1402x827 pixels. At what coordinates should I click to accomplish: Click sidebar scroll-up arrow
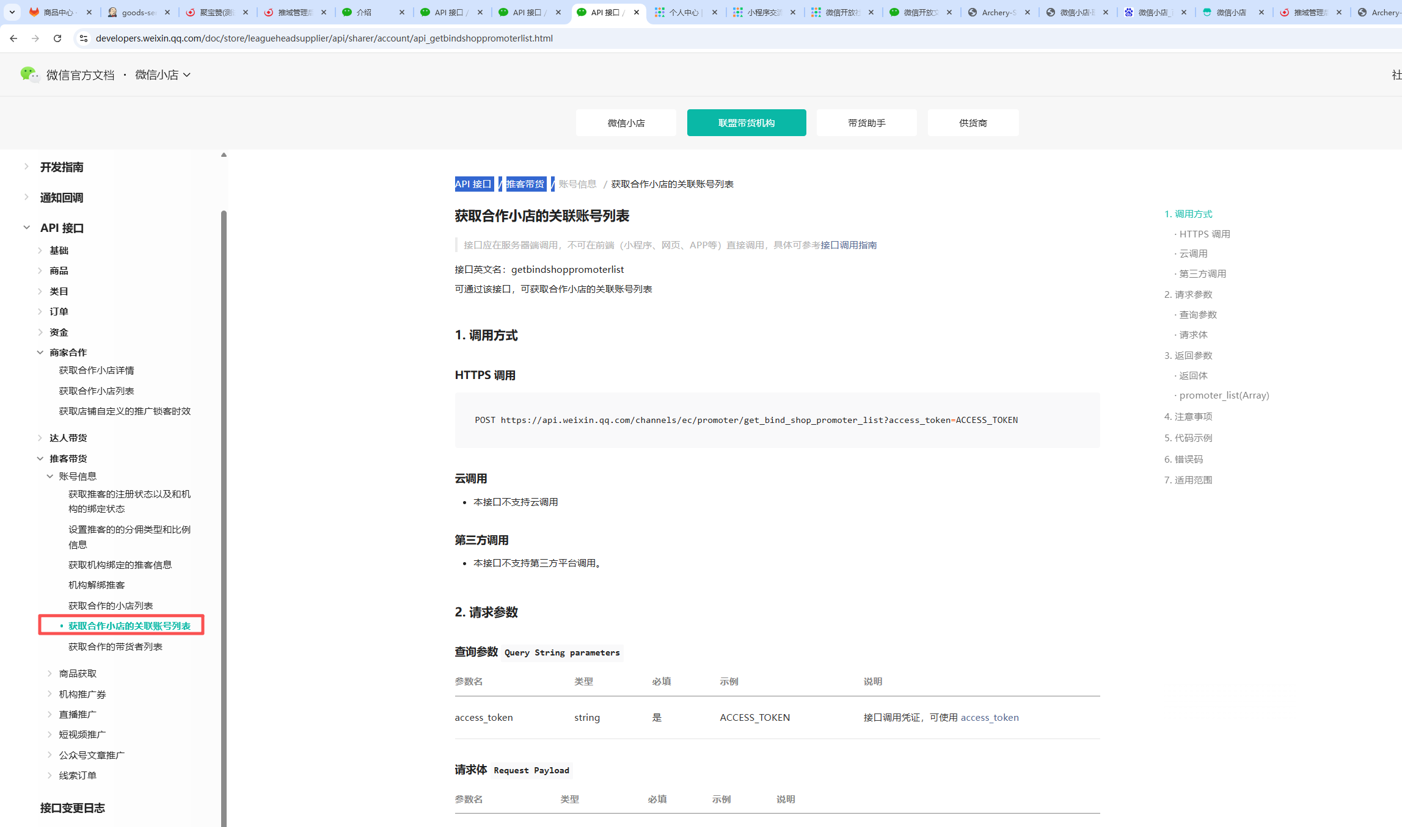click(x=224, y=155)
